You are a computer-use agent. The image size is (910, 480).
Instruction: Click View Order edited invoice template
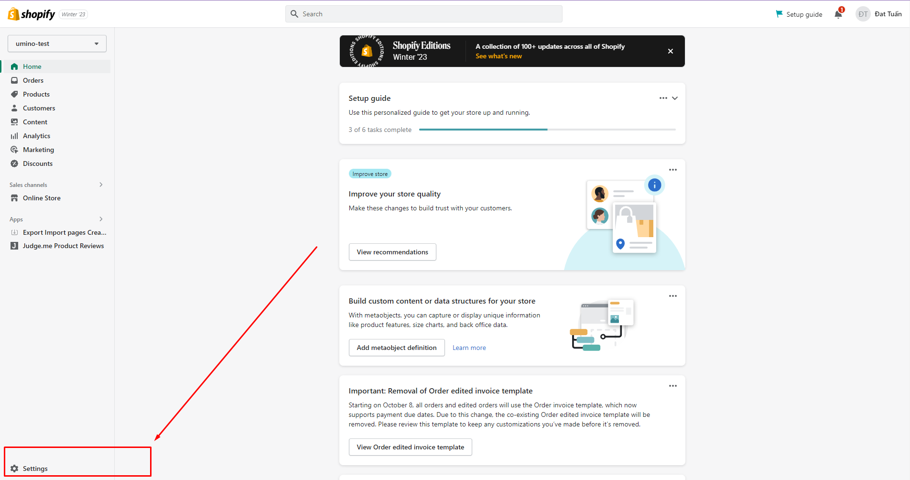[x=411, y=447]
